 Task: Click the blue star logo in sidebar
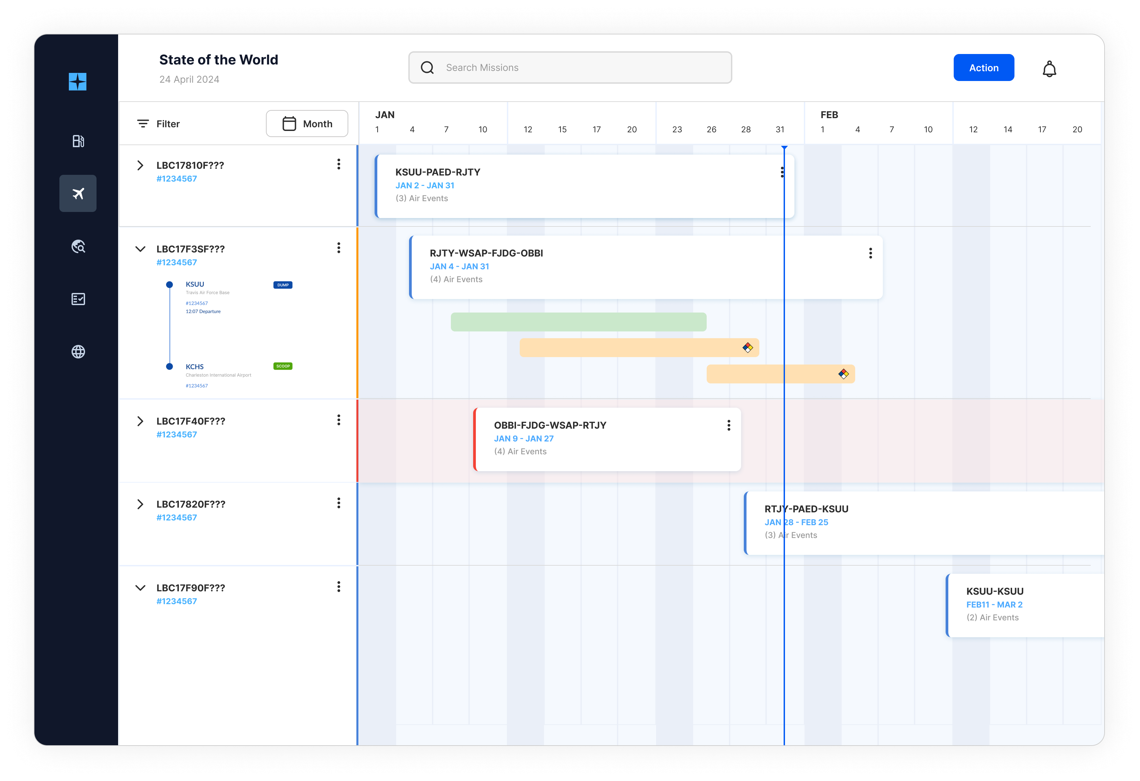pyautogui.click(x=78, y=81)
